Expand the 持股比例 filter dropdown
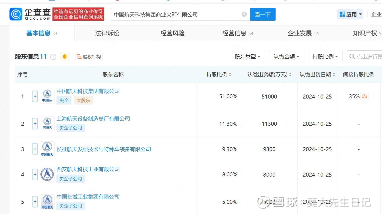 click(x=325, y=57)
